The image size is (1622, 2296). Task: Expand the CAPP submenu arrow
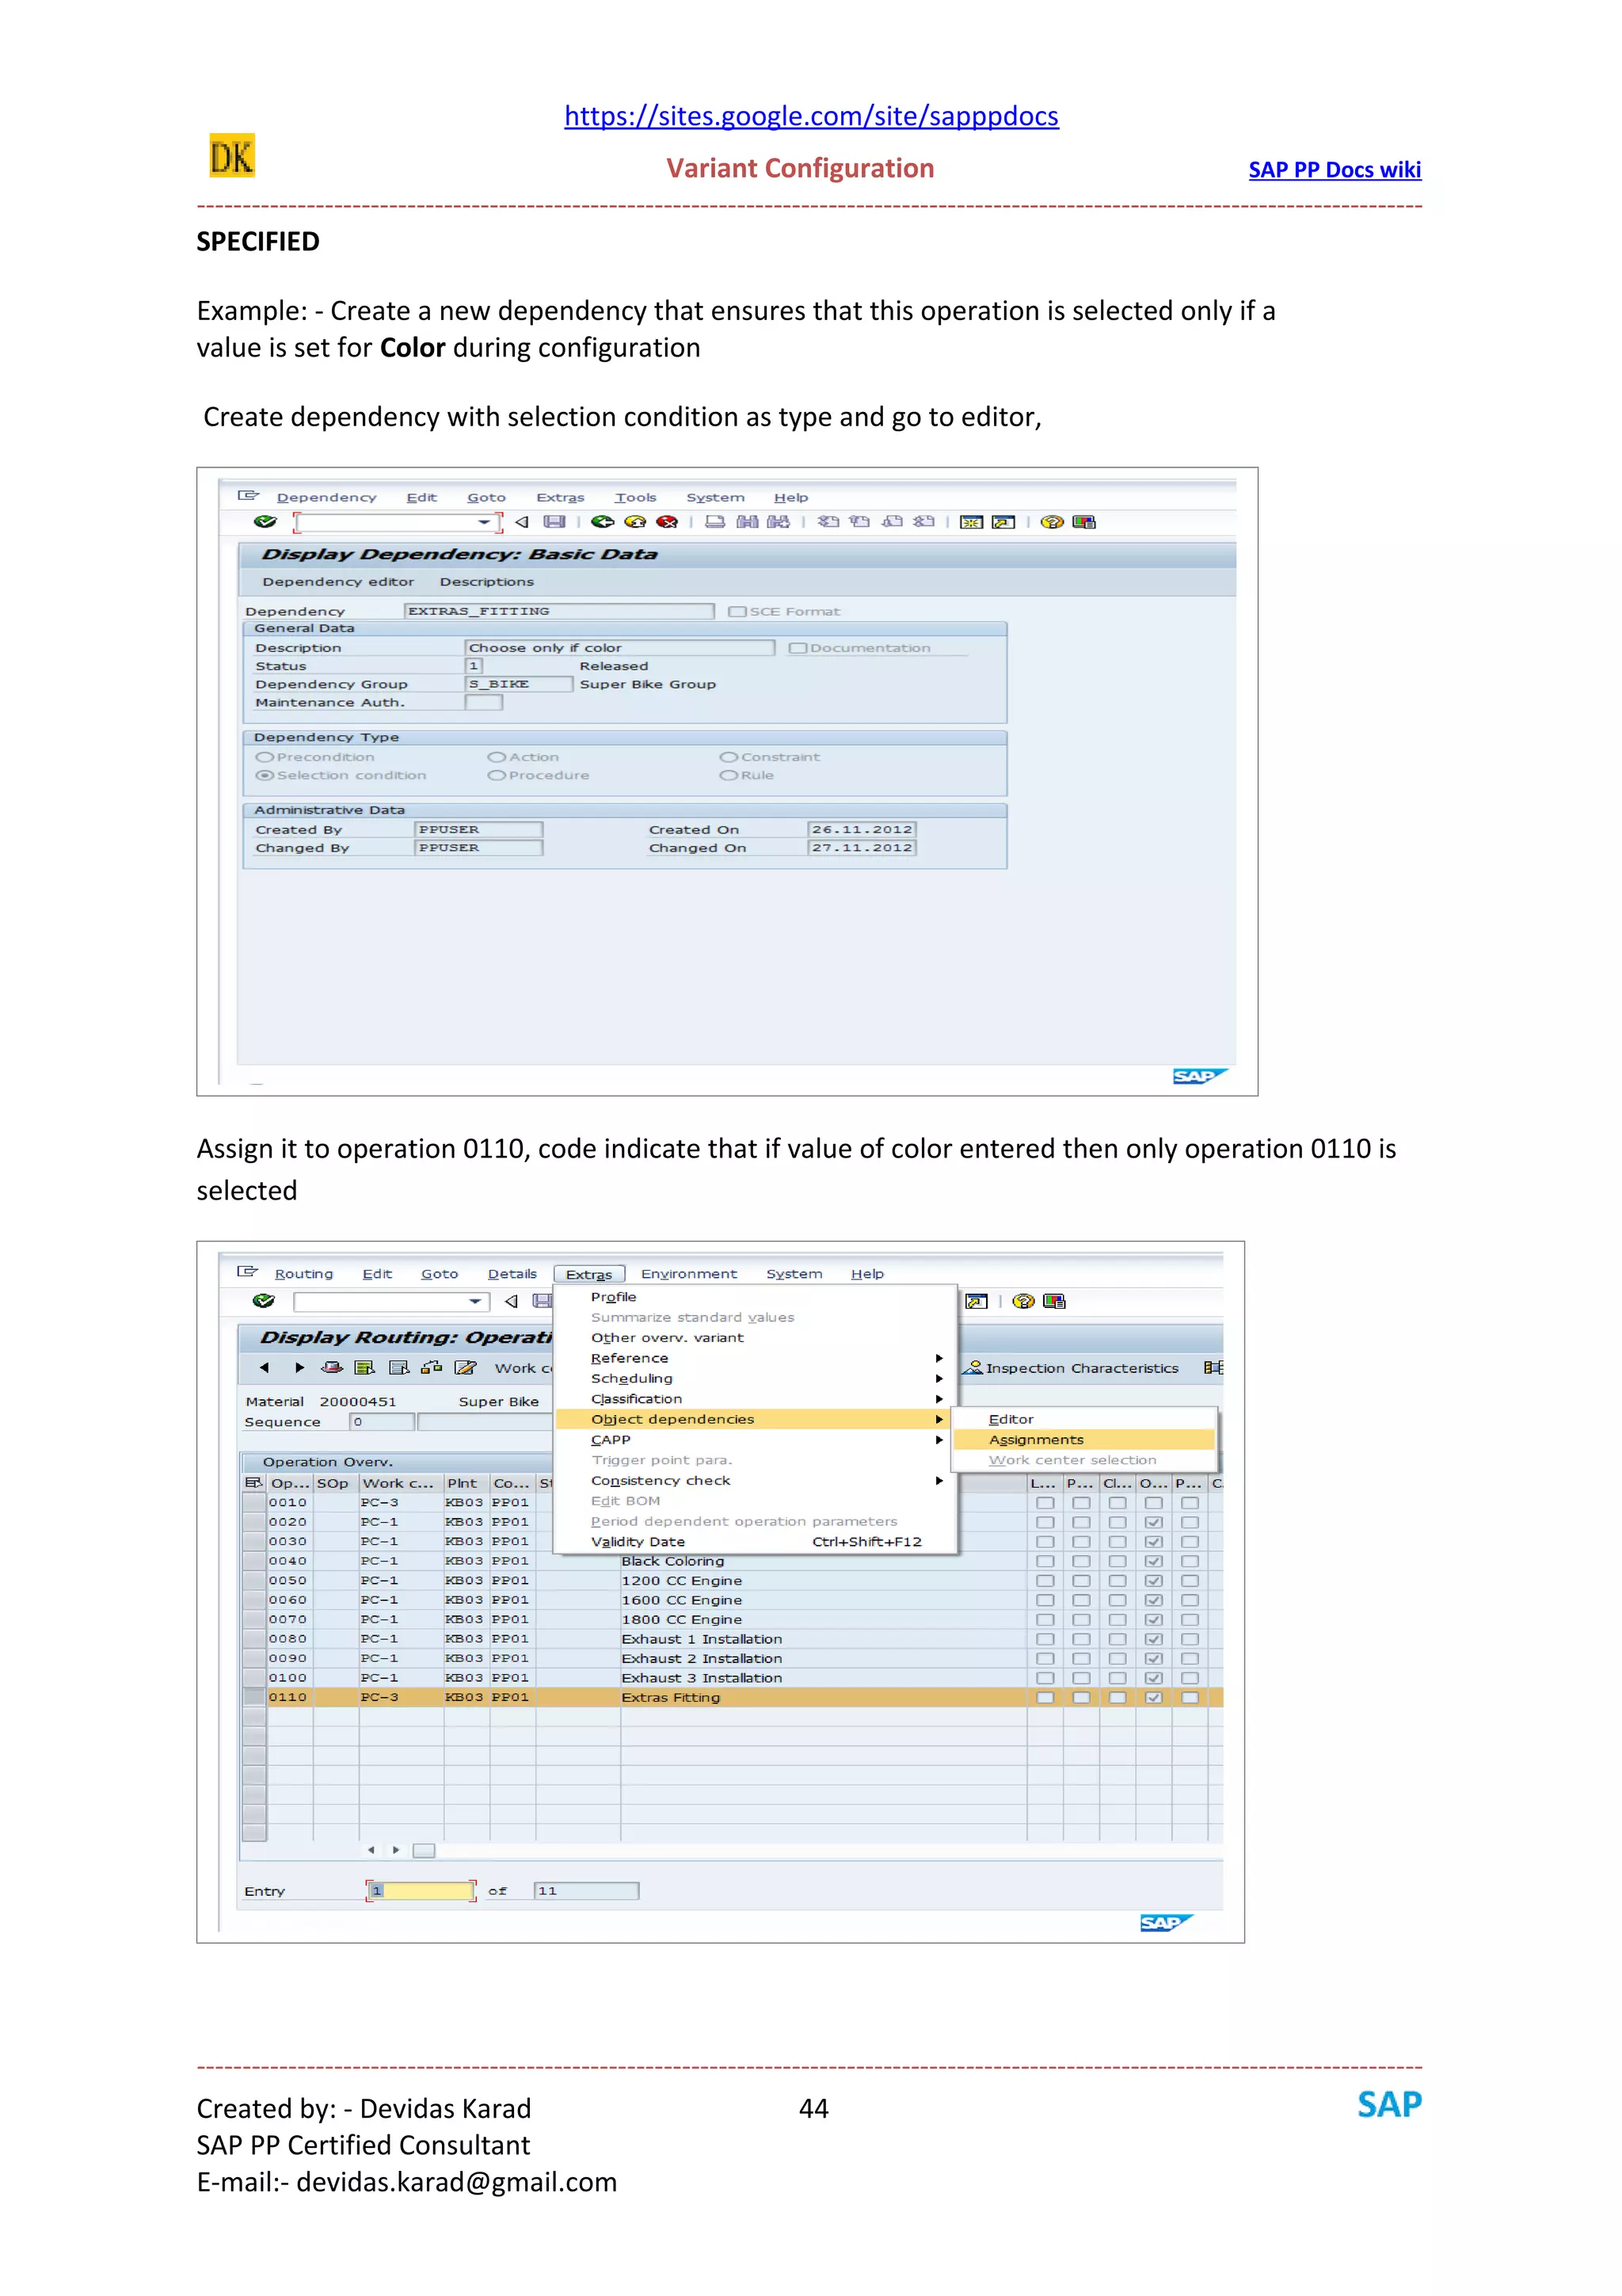coord(939,1440)
